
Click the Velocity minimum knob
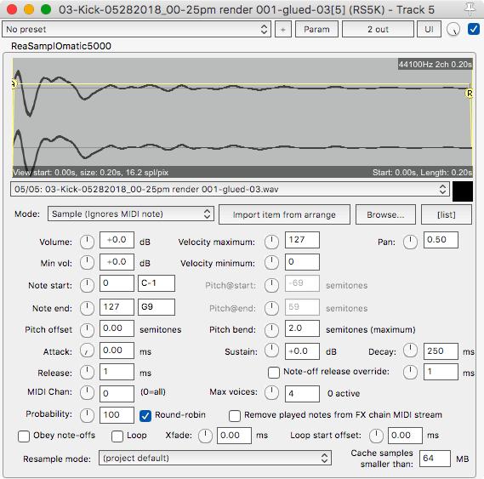coord(271,263)
